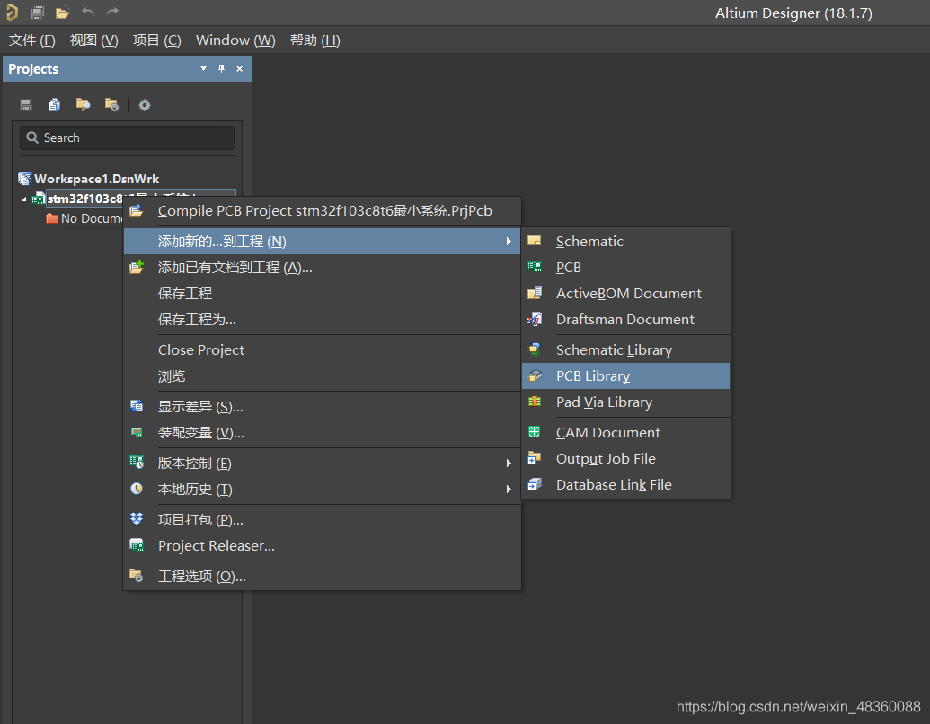This screenshot has height=724, width=930.
Task: Select 装配变量 (V)... entry
Action: (322, 433)
